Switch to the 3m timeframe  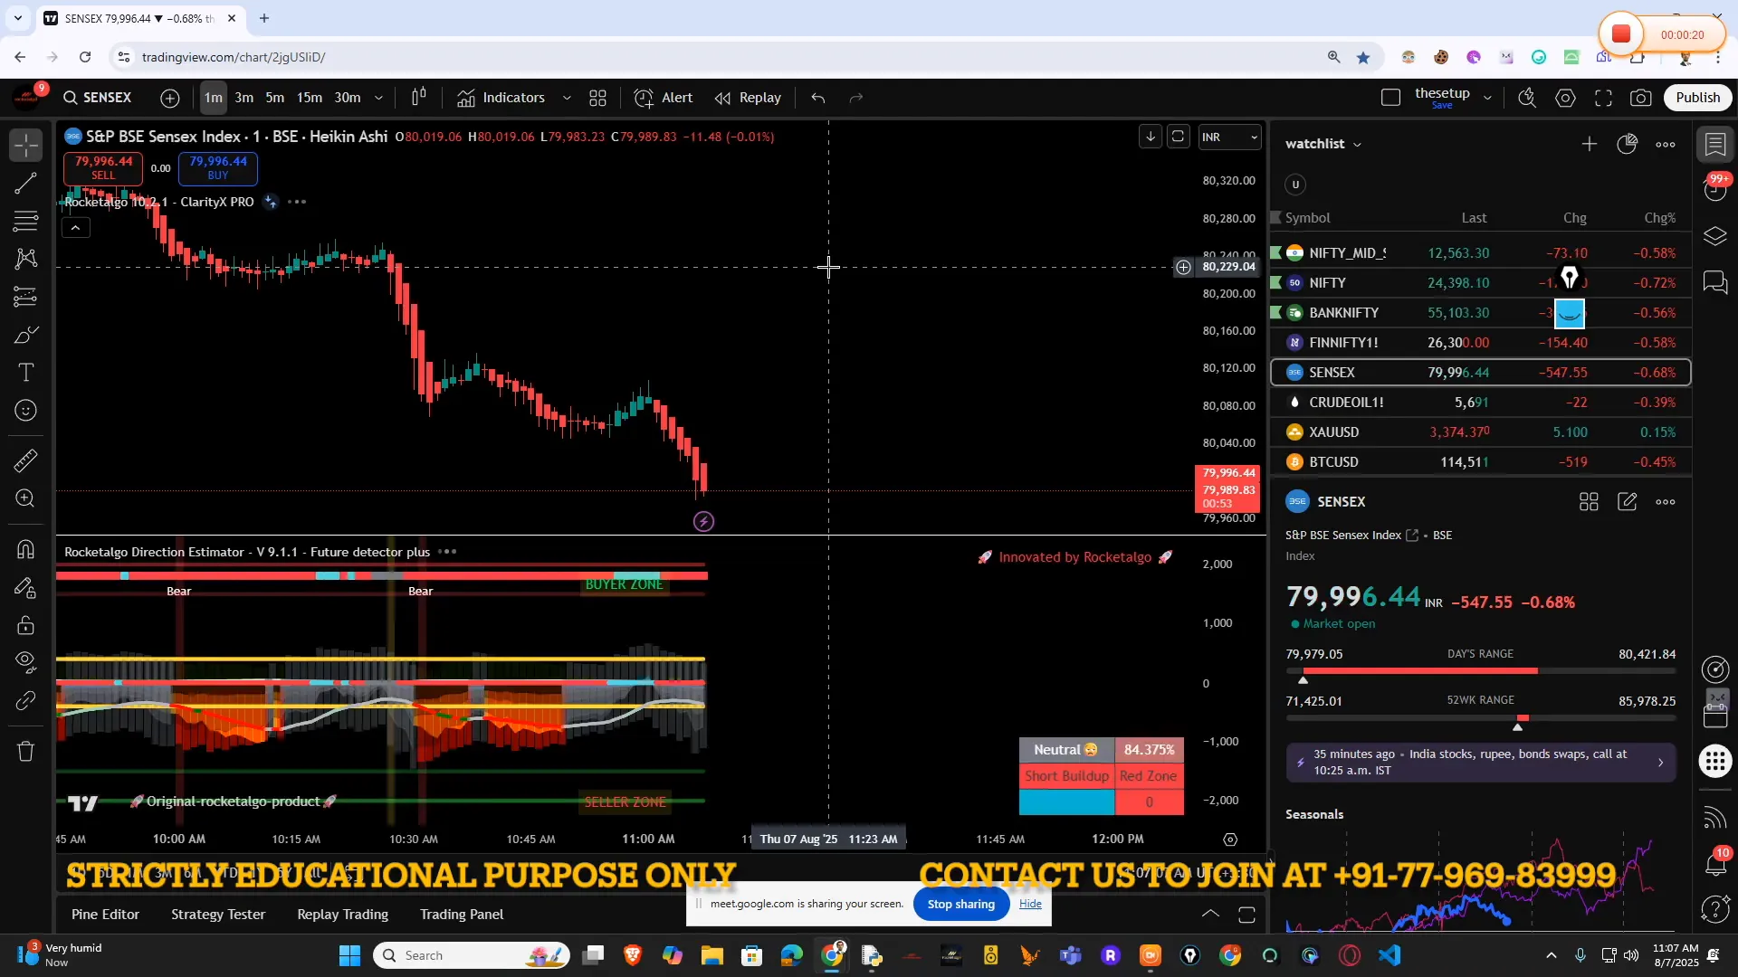pos(244,98)
